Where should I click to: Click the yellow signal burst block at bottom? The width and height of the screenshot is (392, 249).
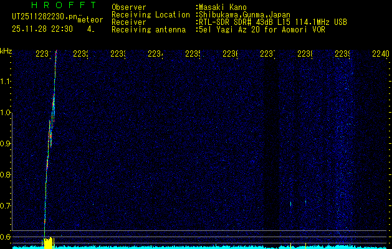(x=48, y=243)
